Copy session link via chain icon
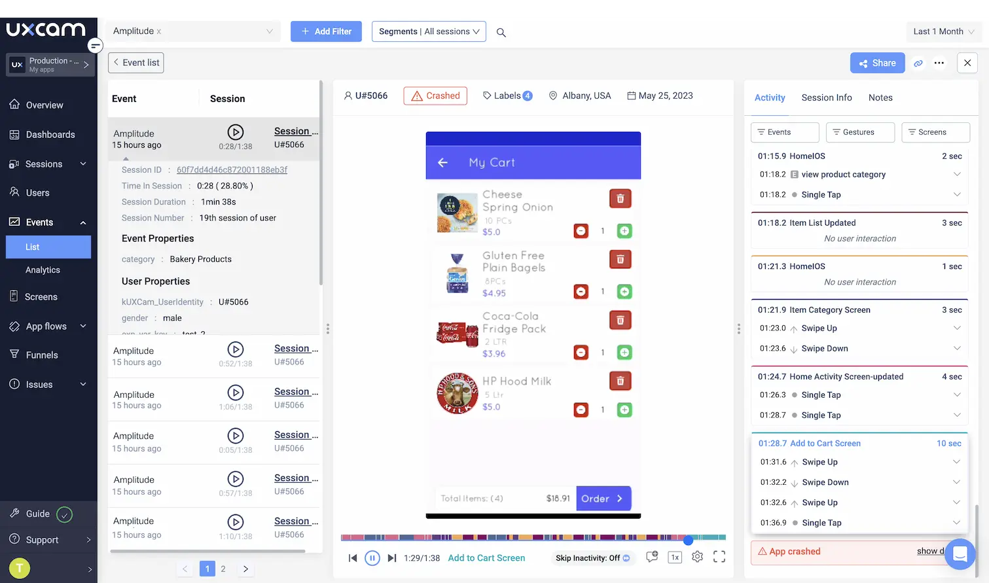Image resolution: width=989 pixels, height=583 pixels. pyautogui.click(x=918, y=63)
